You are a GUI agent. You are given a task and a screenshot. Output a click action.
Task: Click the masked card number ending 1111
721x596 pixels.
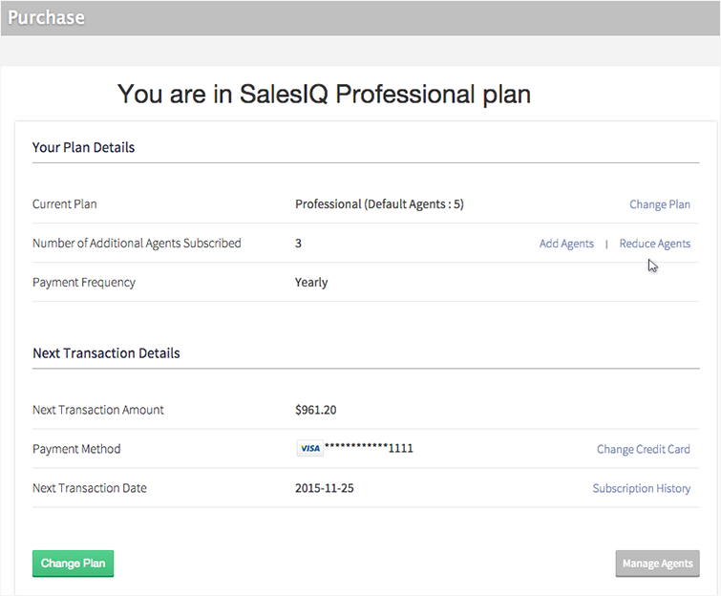point(369,448)
